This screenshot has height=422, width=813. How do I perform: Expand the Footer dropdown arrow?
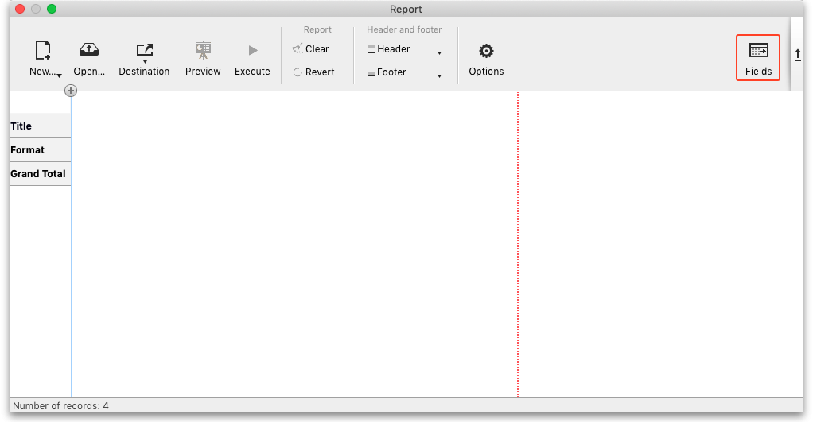click(439, 76)
